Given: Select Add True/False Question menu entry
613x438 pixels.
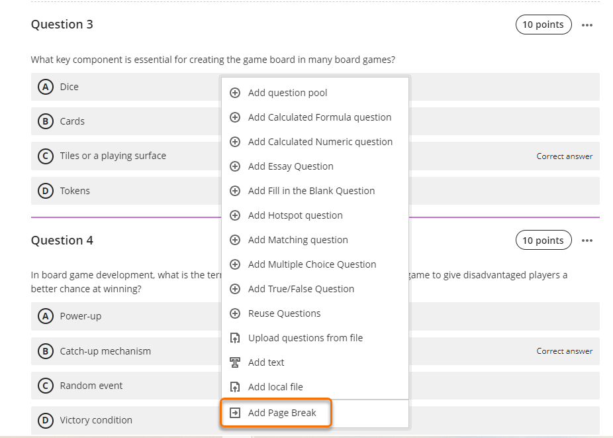Looking at the screenshot, I should click(301, 289).
